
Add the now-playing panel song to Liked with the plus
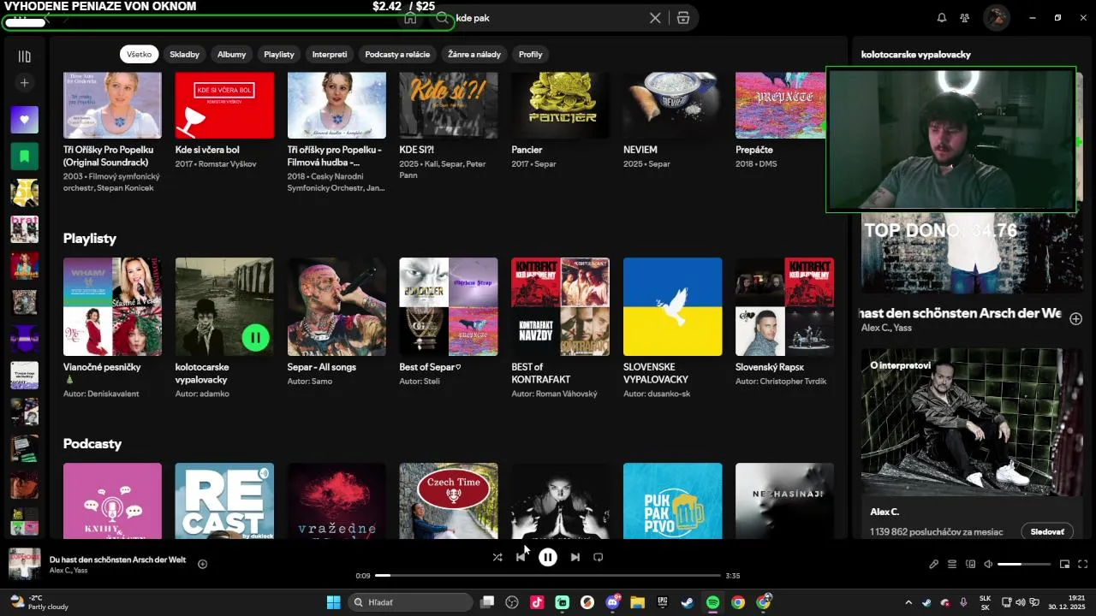click(1076, 318)
